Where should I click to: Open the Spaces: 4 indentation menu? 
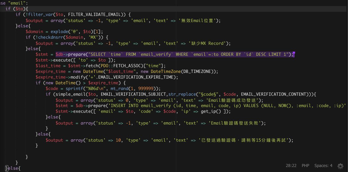[323, 165]
